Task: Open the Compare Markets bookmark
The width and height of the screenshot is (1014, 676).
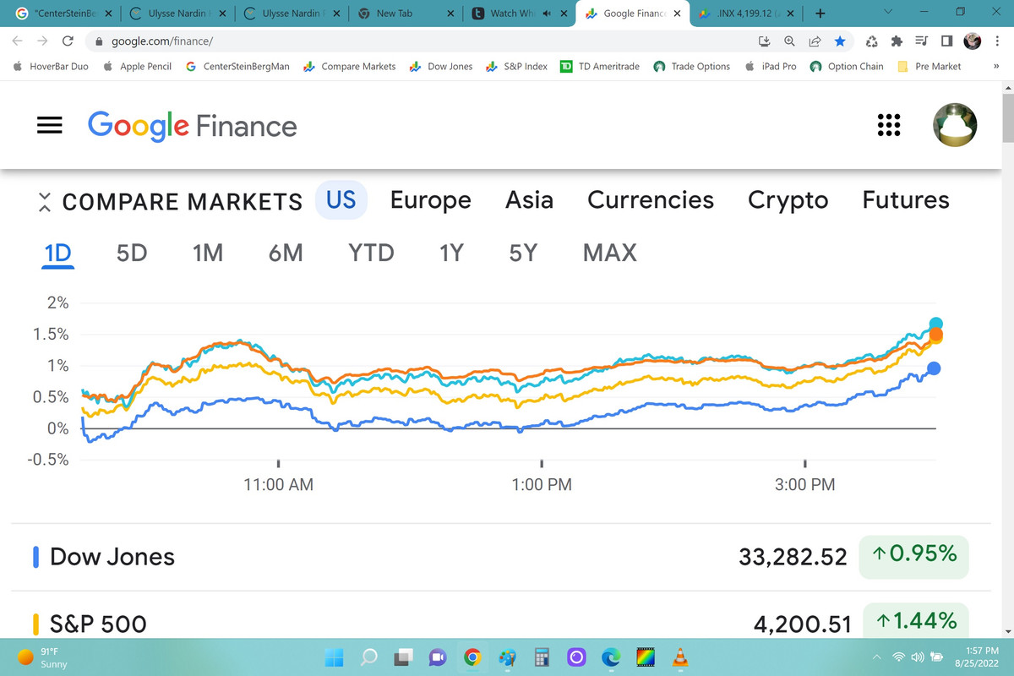Action: click(350, 66)
